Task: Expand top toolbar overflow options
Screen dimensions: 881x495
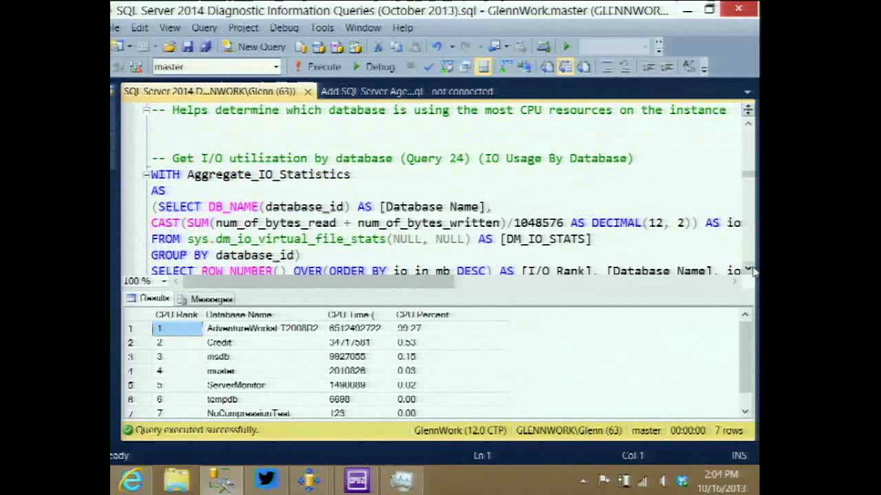Action: point(659,47)
